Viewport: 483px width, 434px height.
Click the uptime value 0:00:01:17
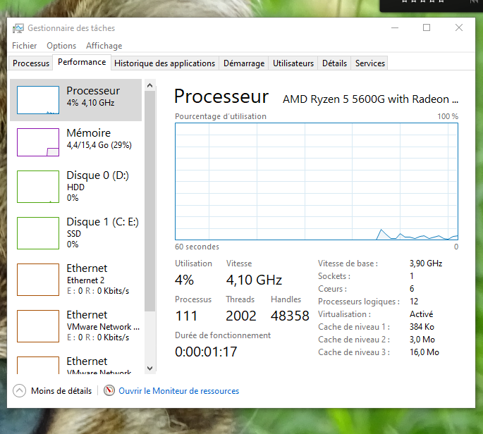point(206,352)
